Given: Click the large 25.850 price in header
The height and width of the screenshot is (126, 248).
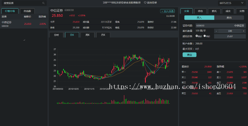Looking at the screenshot, I should 57,15.
